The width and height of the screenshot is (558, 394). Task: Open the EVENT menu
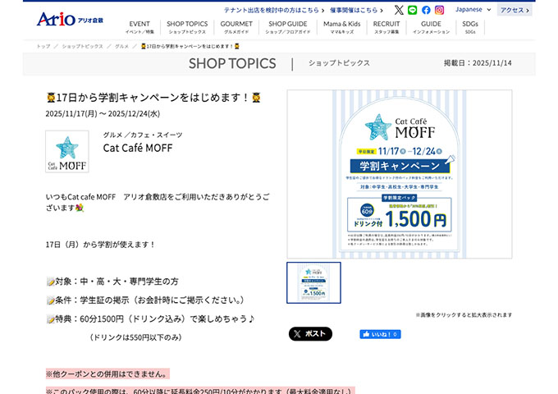point(139,27)
